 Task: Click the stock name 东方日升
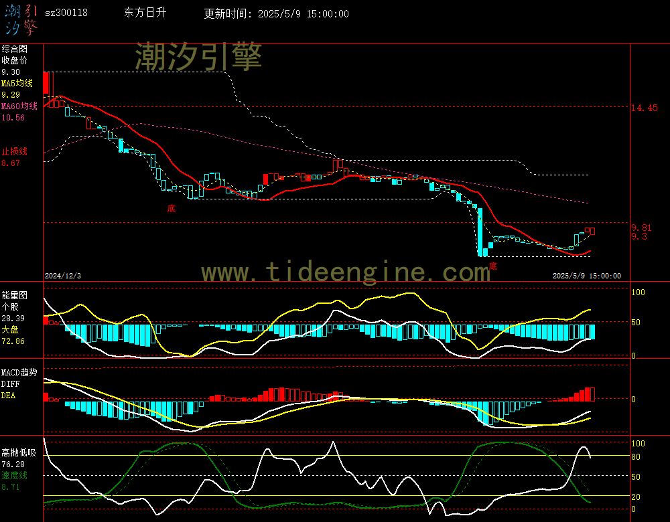[x=145, y=13]
